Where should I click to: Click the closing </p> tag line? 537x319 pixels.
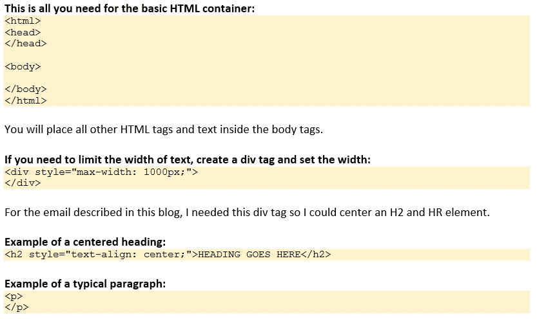tap(16, 307)
